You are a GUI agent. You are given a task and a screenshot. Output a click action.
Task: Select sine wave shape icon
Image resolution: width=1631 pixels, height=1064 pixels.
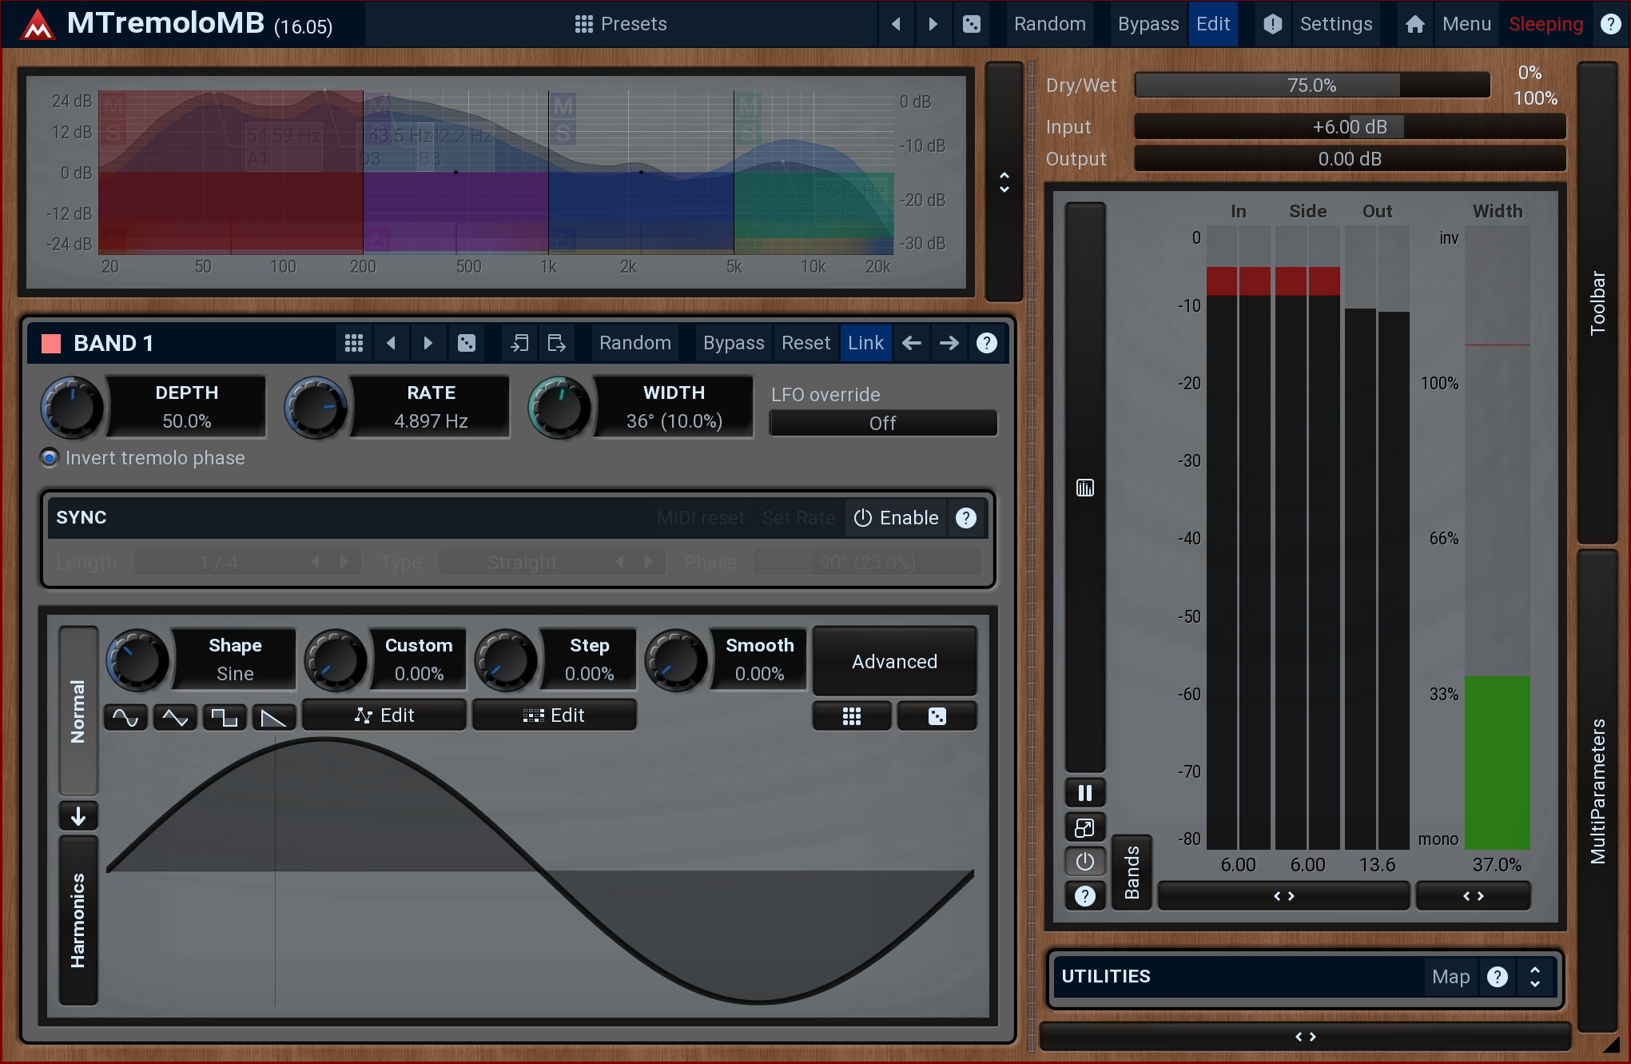(x=125, y=716)
